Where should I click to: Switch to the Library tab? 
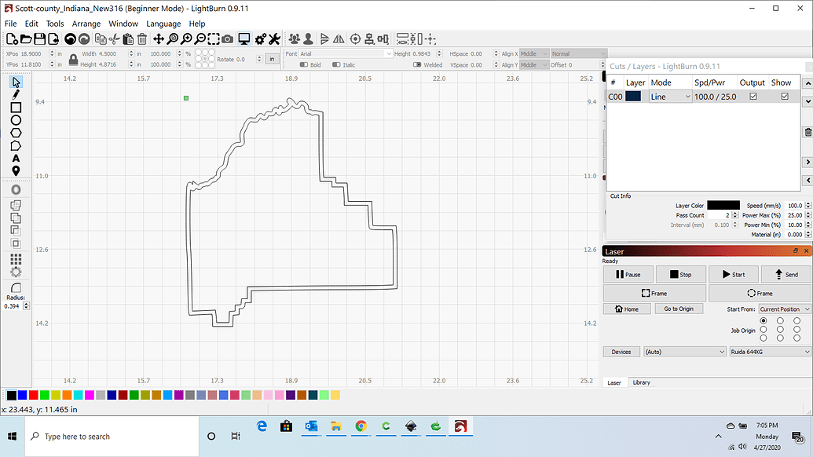click(642, 382)
